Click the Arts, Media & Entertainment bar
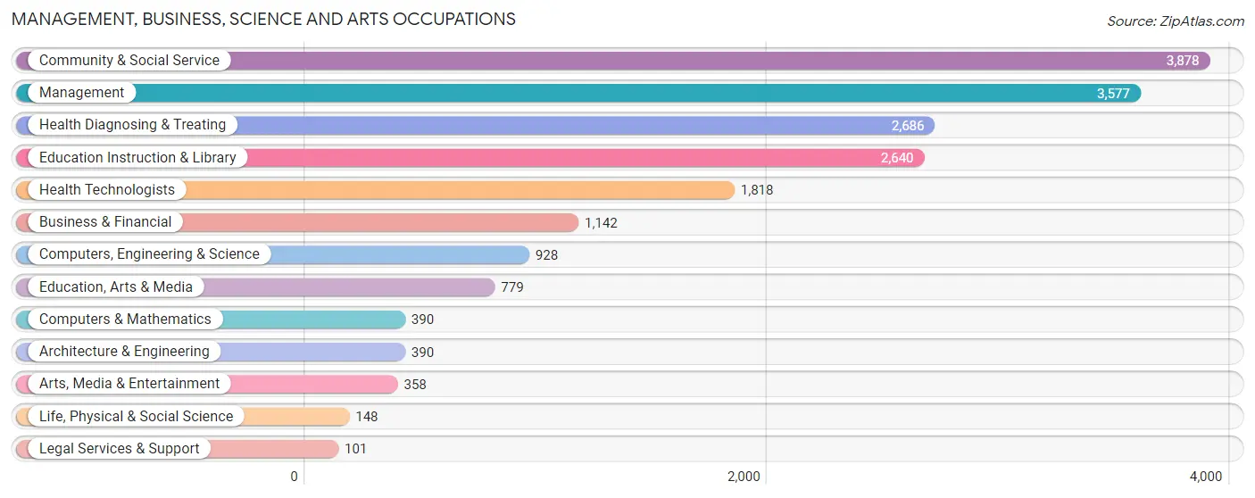Viewport: 1255px width, 498px height. (x=207, y=384)
